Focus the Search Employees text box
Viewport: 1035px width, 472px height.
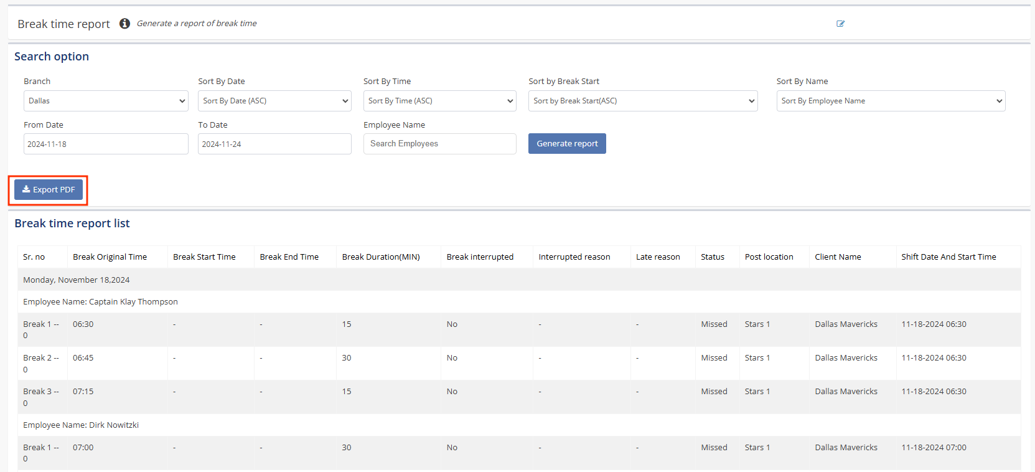click(x=439, y=144)
